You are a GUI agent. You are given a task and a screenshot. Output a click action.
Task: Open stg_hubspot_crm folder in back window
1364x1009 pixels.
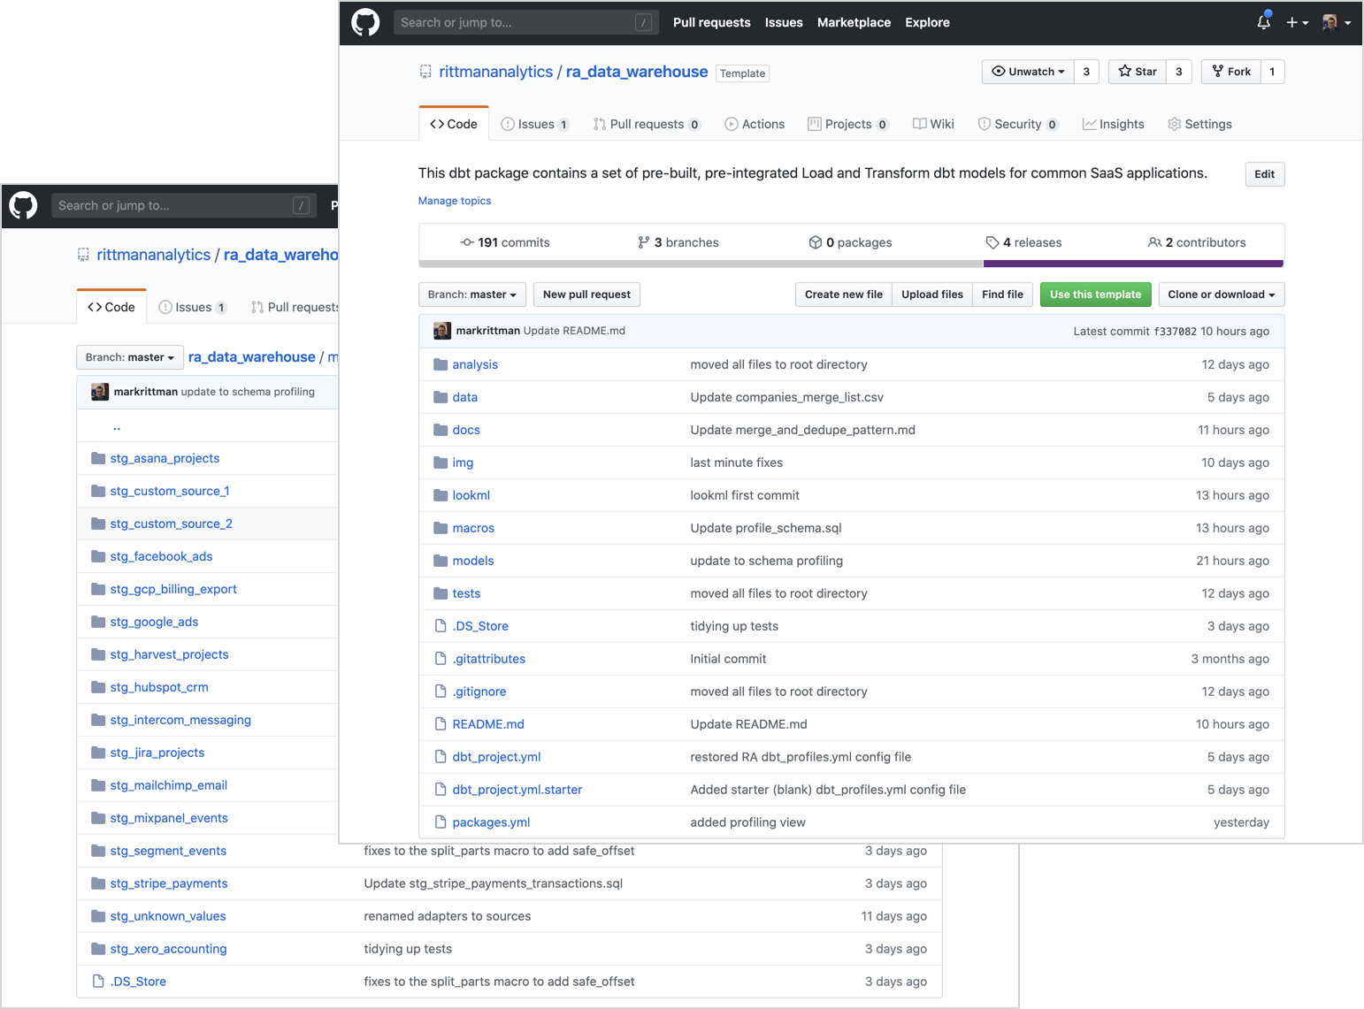point(159,687)
